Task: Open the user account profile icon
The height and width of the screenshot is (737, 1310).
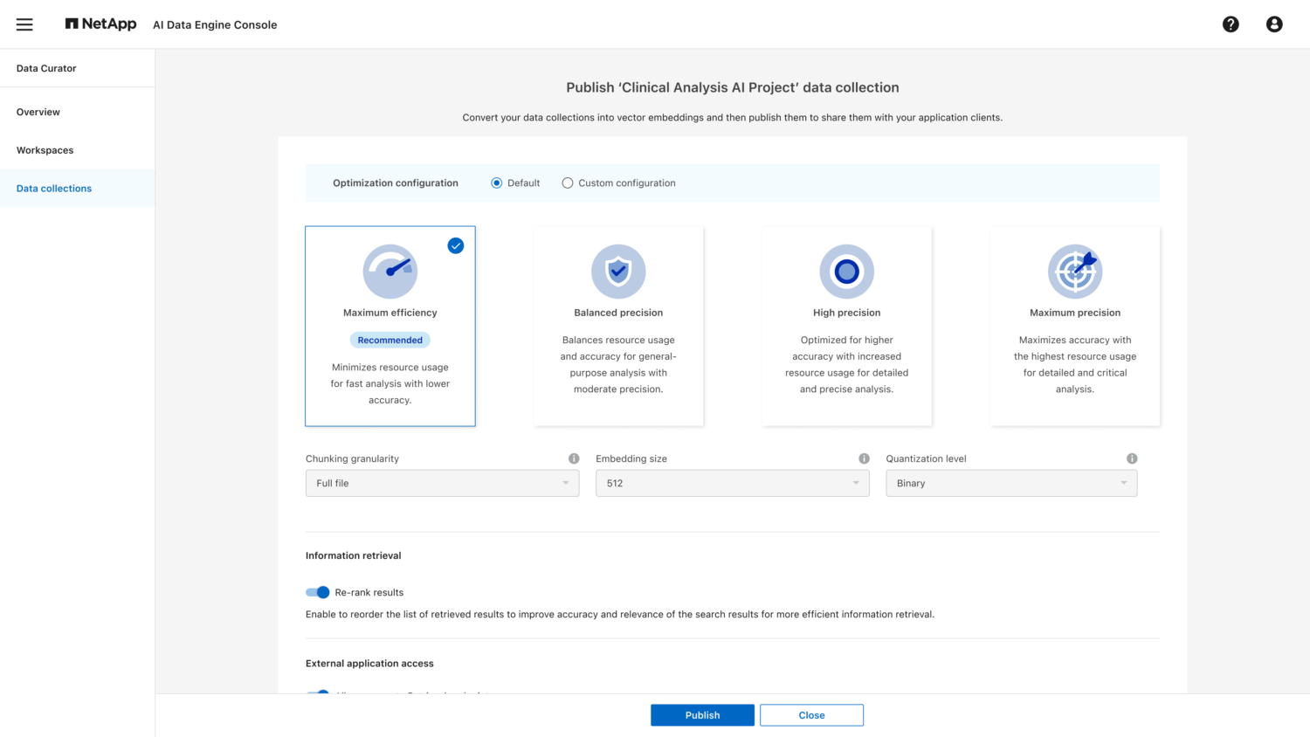Action: tap(1274, 24)
